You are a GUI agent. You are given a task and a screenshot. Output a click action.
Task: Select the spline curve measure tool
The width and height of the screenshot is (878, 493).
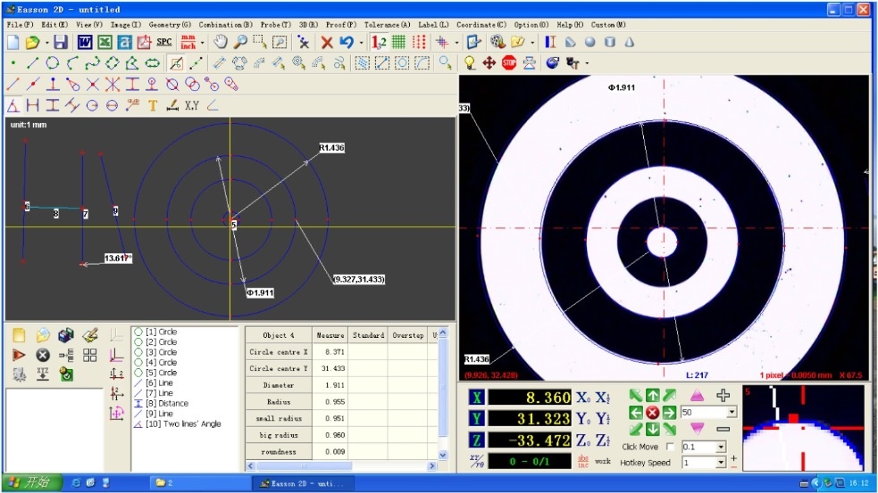tap(92, 63)
